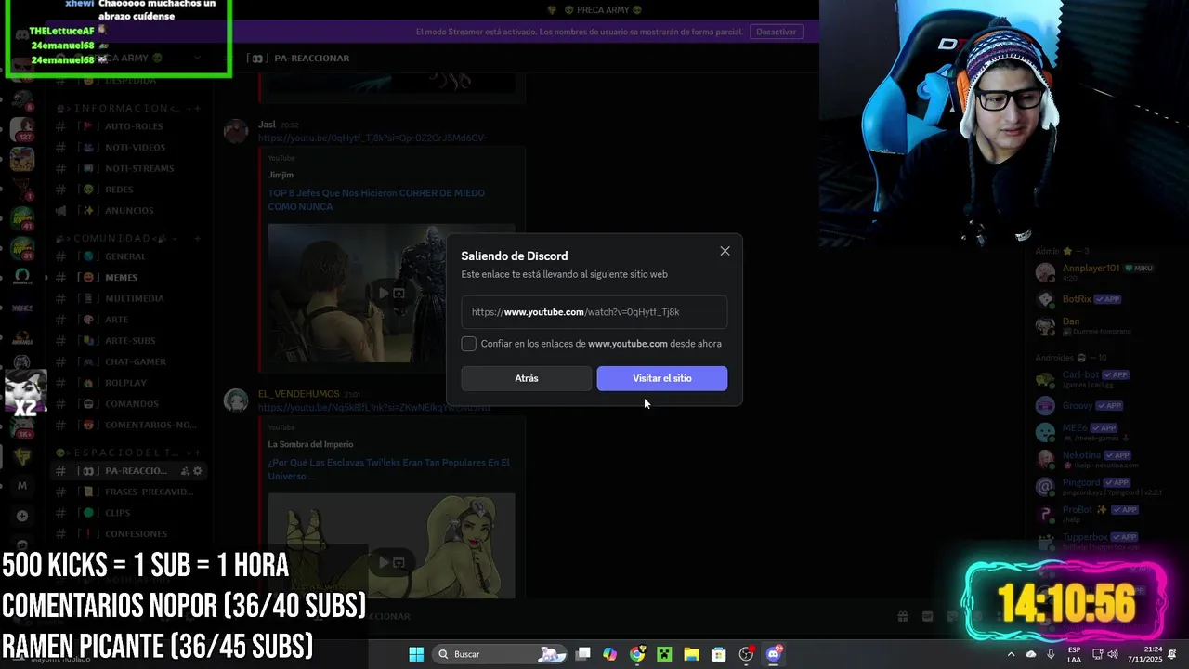The width and height of the screenshot is (1189, 669).
Task: Open the ARTE-SUBS channel
Action: [x=128, y=341]
